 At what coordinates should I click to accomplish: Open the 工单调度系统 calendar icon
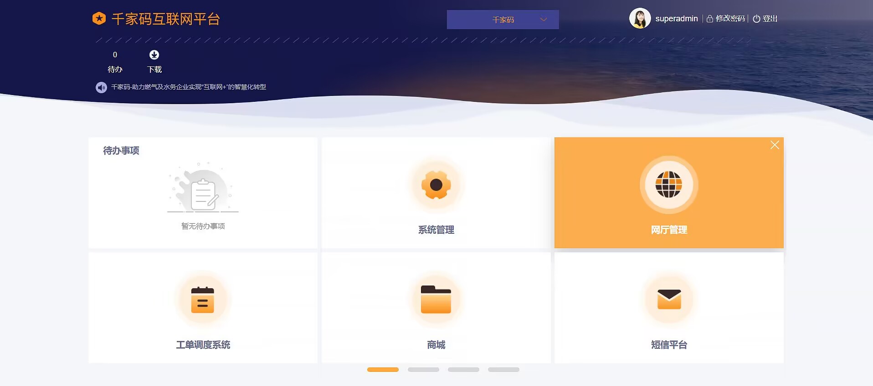(203, 300)
